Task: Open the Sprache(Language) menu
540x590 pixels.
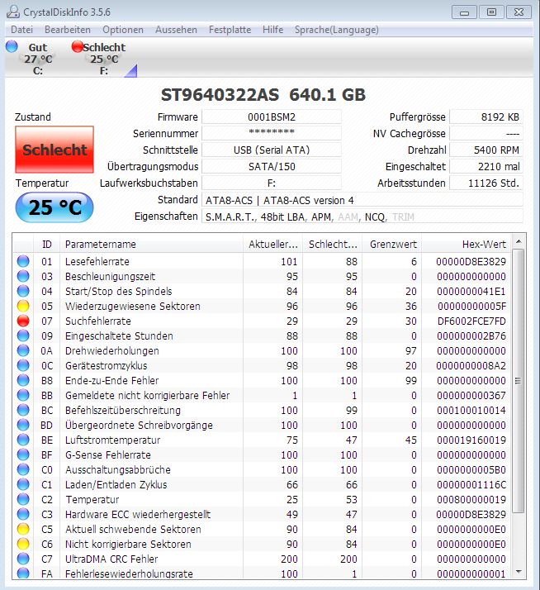Action: pyautogui.click(x=337, y=30)
